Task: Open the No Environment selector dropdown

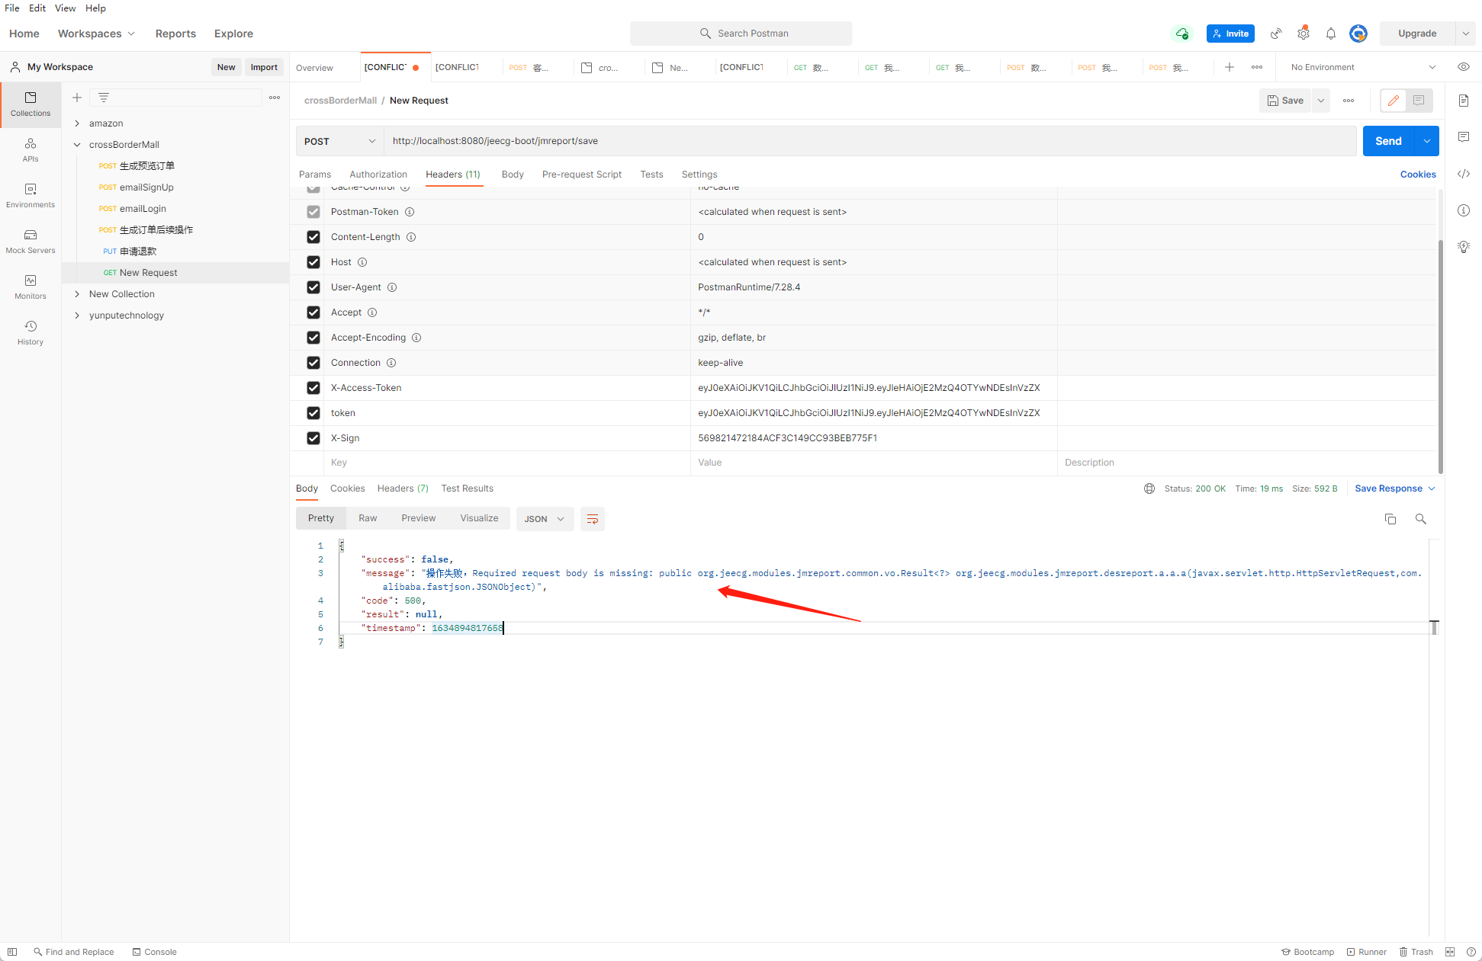Action: 1363,67
